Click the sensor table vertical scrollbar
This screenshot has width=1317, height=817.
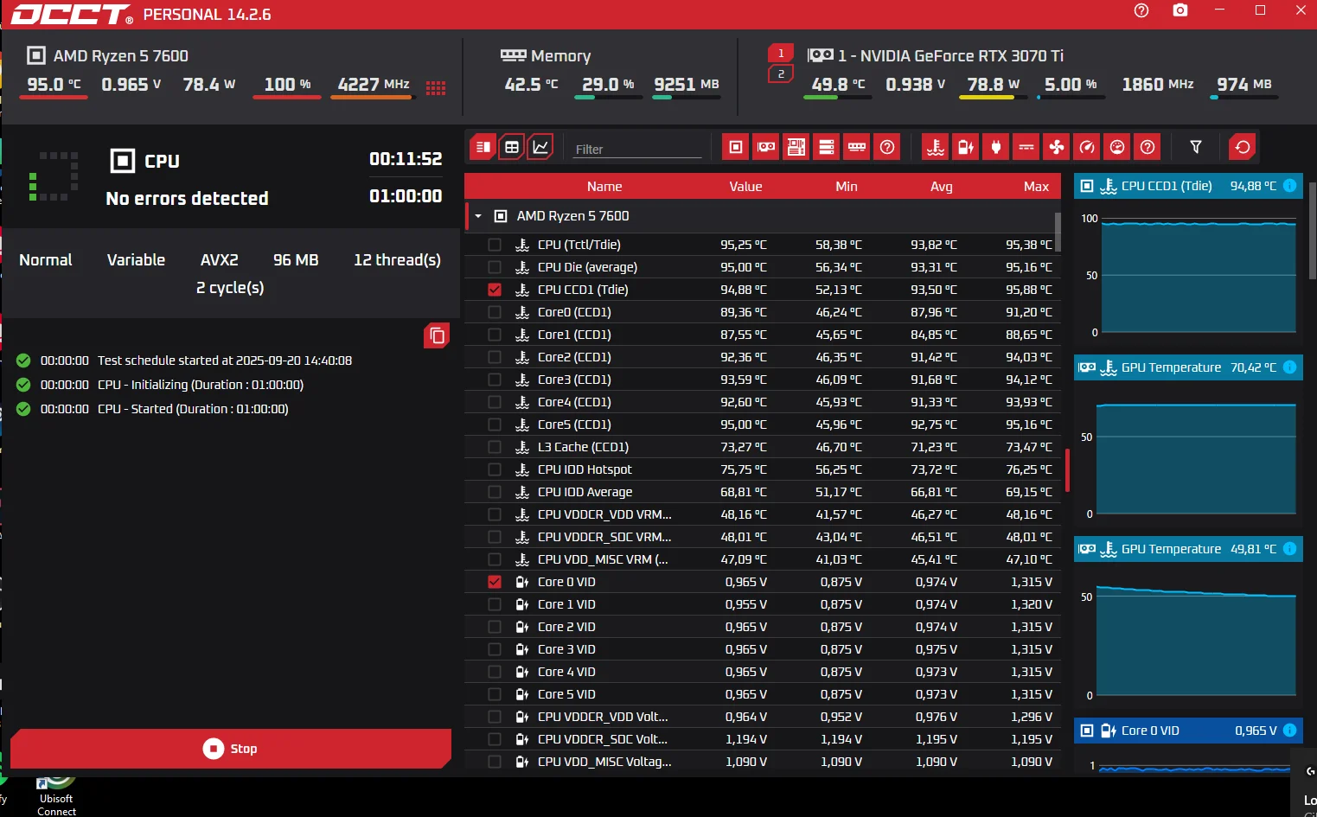[x=1058, y=232]
